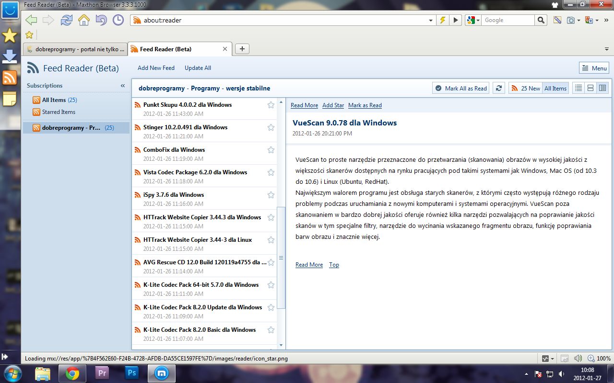
Task: Click Add New Feed
Action: [156, 68]
